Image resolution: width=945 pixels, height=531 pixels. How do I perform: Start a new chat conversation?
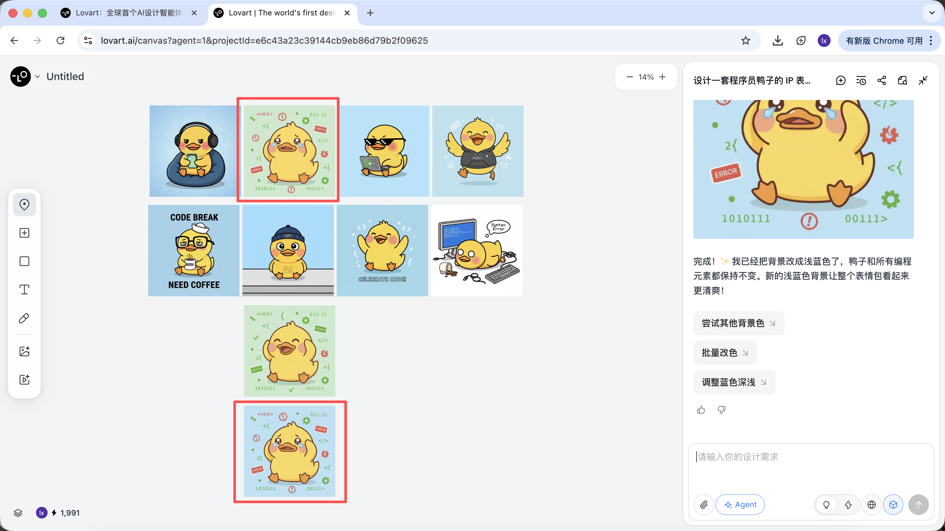(841, 80)
